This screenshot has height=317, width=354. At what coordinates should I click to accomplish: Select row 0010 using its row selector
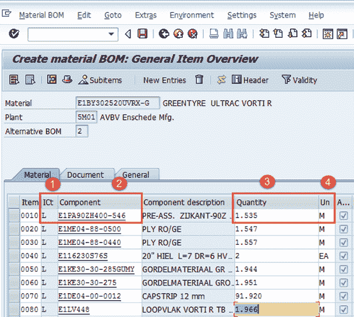14,216
